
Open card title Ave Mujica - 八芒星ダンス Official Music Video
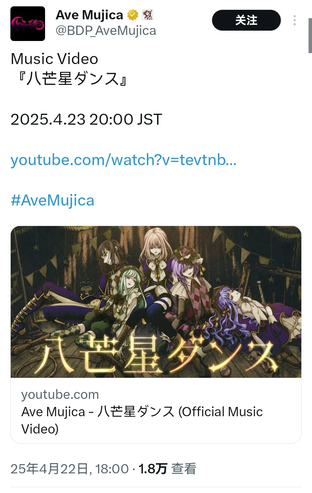tap(142, 420)
